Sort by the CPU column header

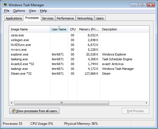(x=73, y=29)
